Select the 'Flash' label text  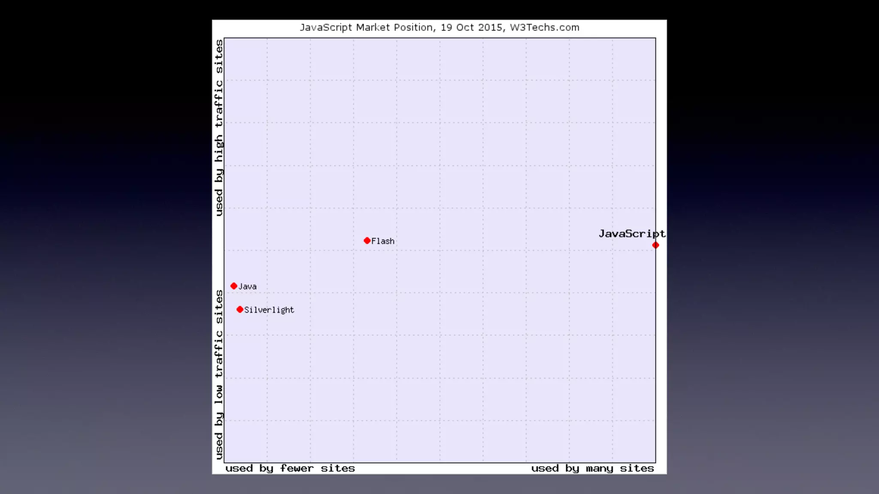pyautogui.click(x=383, y=241)
